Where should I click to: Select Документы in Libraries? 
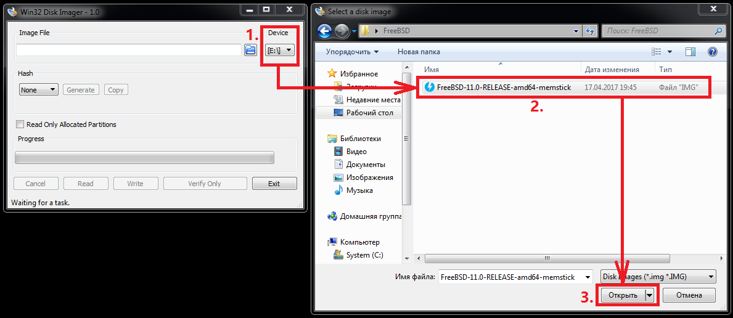click(x=366, y=164)
